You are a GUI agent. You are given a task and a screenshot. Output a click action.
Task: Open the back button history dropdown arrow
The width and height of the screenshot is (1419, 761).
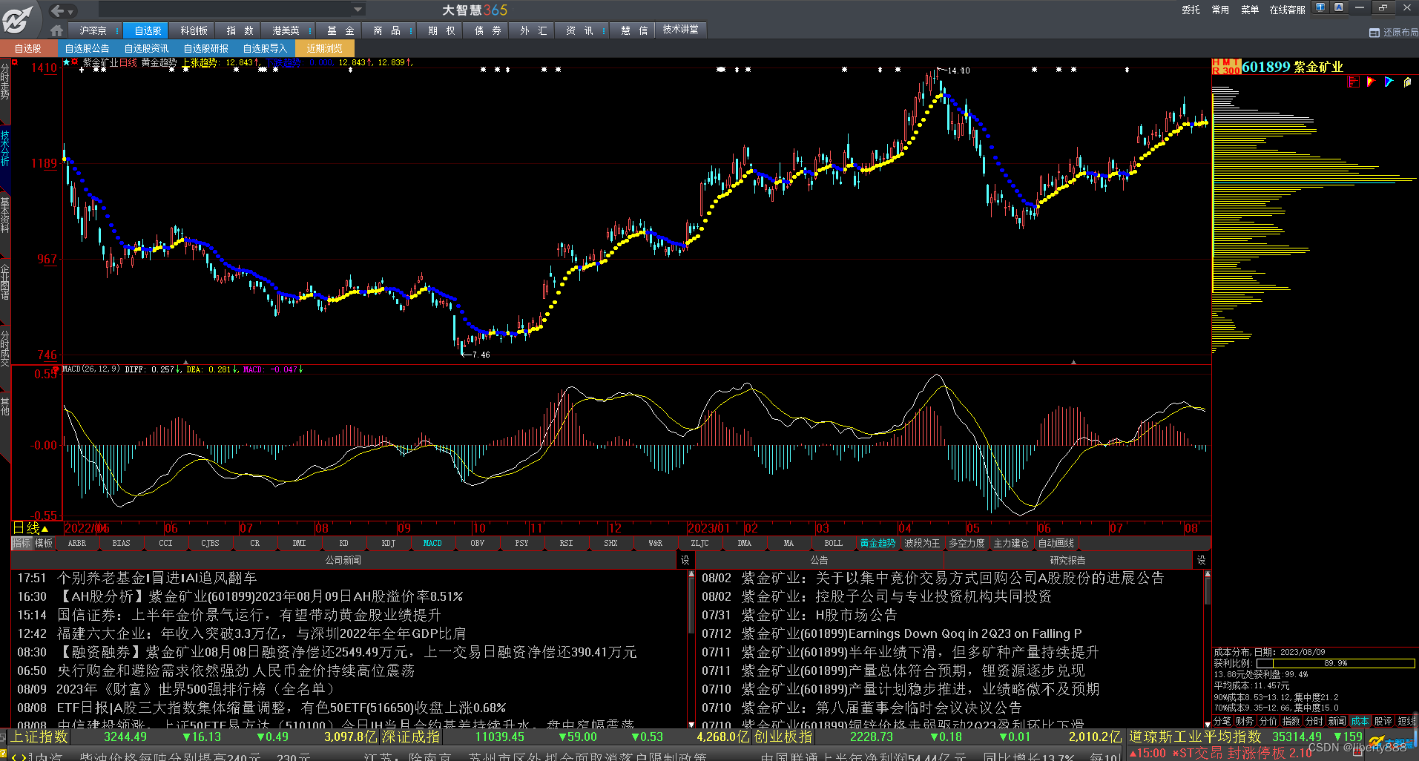point(71,11)
